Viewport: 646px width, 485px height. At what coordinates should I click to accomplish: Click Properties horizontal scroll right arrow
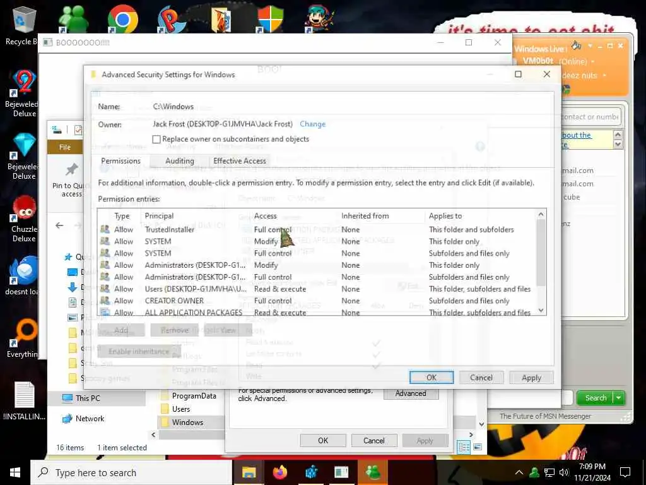[x=471, y=434]
